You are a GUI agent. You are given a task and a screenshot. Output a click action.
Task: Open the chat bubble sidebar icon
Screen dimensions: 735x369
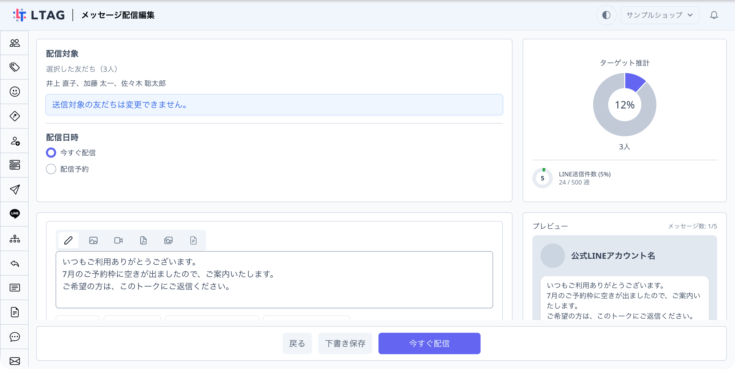coord(15,337)
